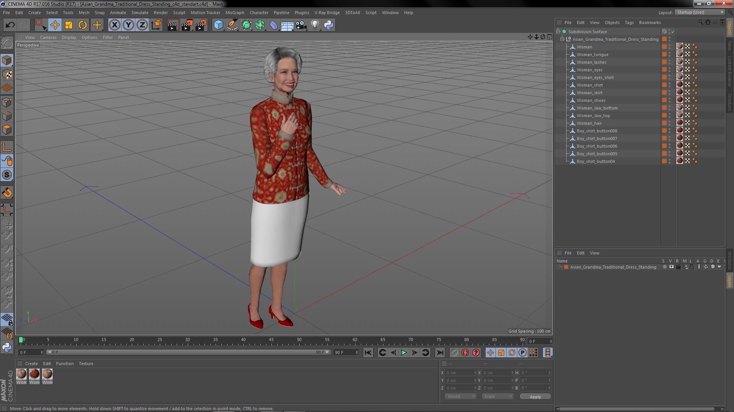Open the Character menu

pos(259,13)
